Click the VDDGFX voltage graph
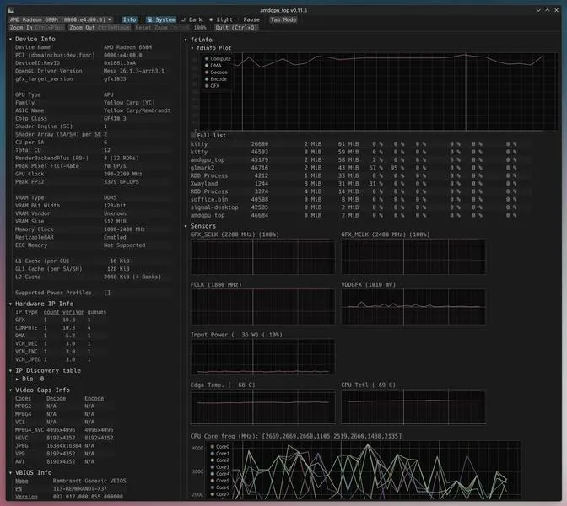567x506 pixels. click(413, 307)
